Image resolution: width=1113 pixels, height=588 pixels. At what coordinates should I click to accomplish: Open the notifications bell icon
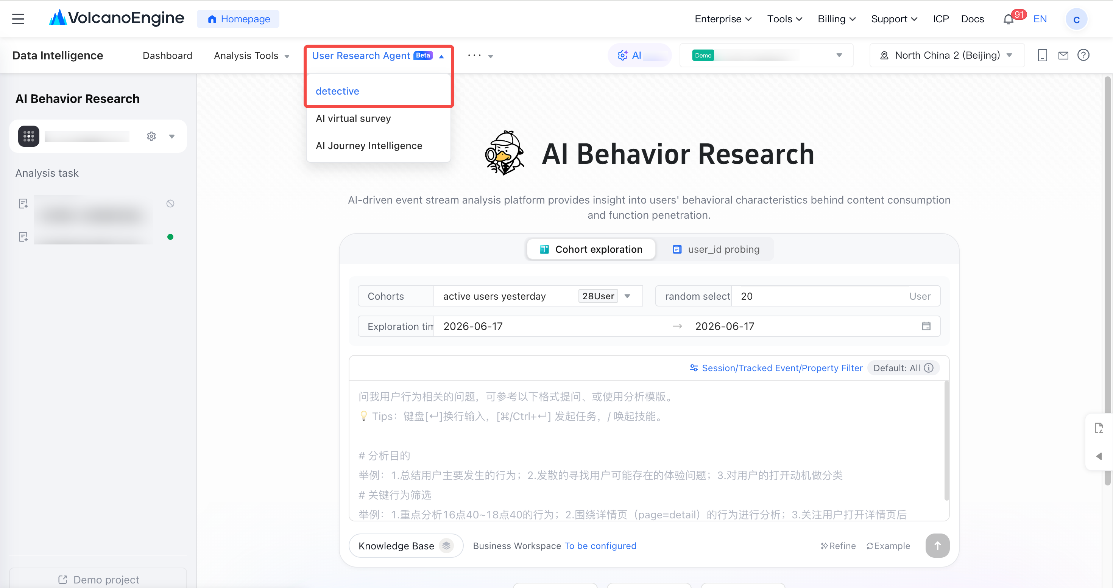coord(1008,19)
